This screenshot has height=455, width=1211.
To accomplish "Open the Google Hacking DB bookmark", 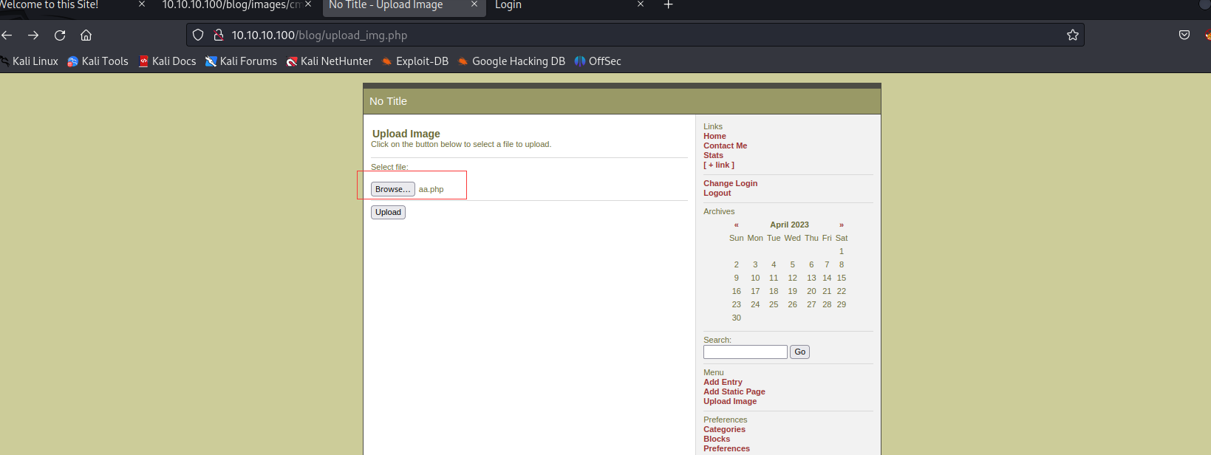I will pos(511,61).
